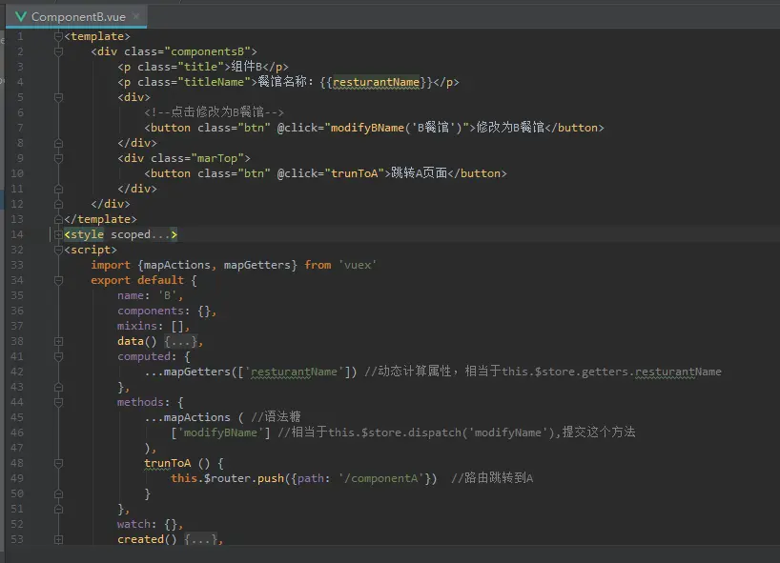Click the 'vuex' string literal
The image size is (780, 563).
coord(358,265)
